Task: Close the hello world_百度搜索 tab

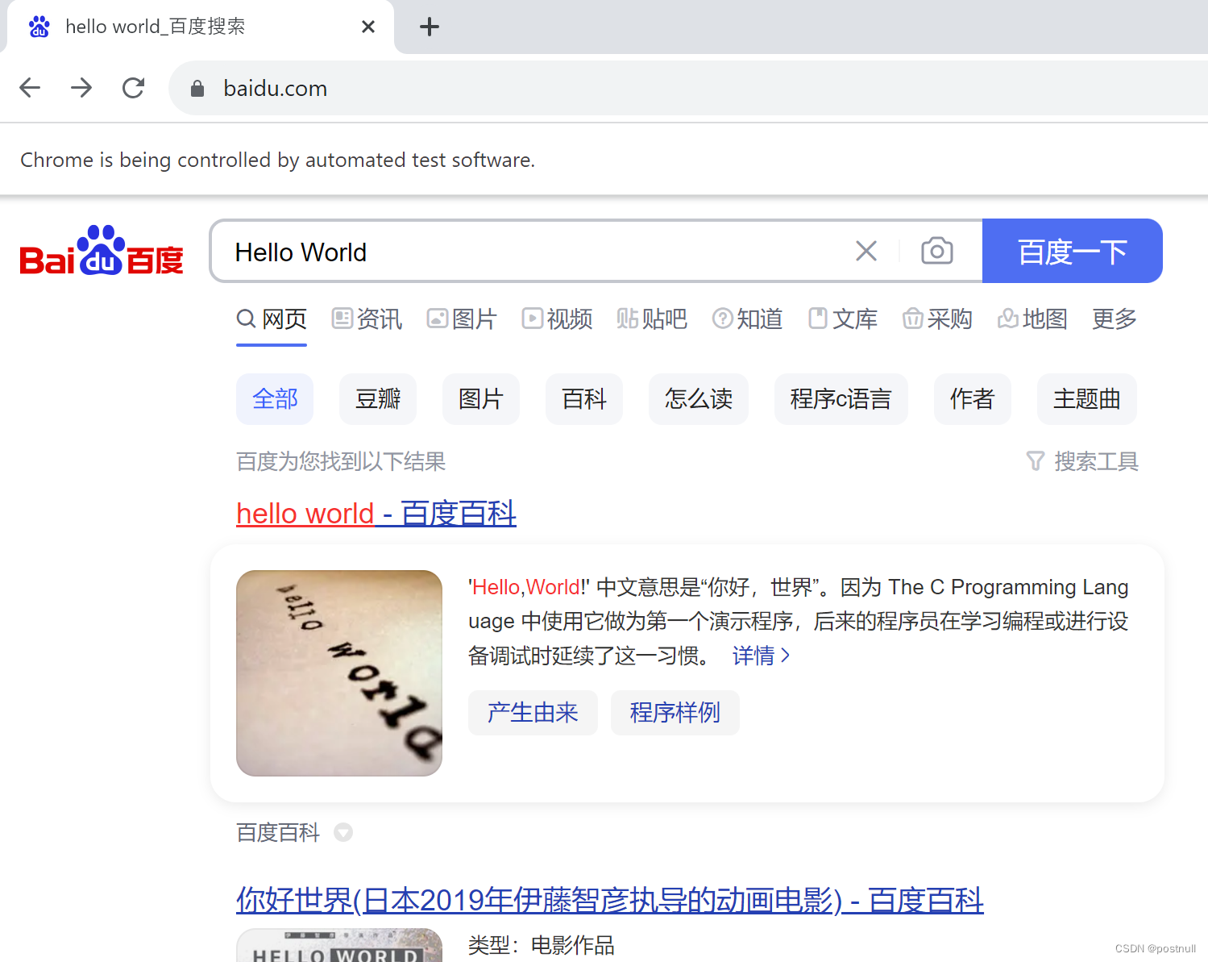Action: (x=368, y=27)
